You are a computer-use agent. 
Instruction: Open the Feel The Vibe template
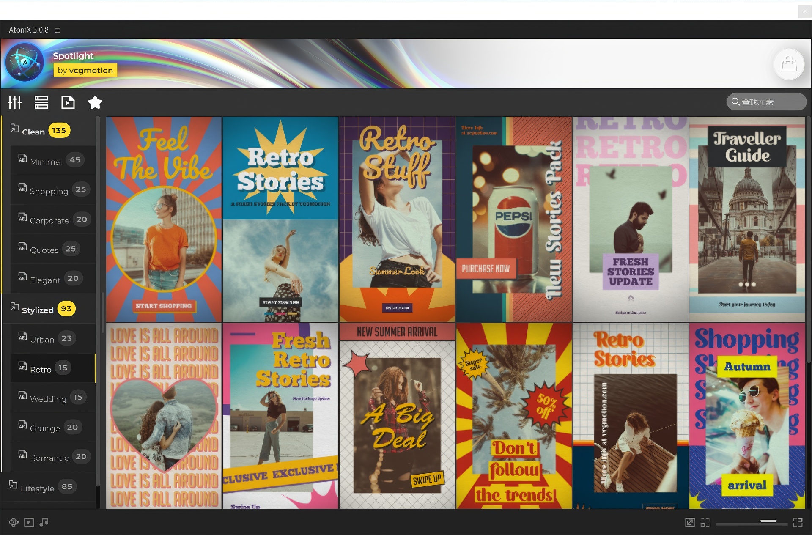(x=164, y=219)
